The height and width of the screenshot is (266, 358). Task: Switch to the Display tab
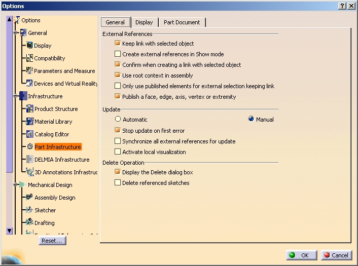click(x=144, y=22)
